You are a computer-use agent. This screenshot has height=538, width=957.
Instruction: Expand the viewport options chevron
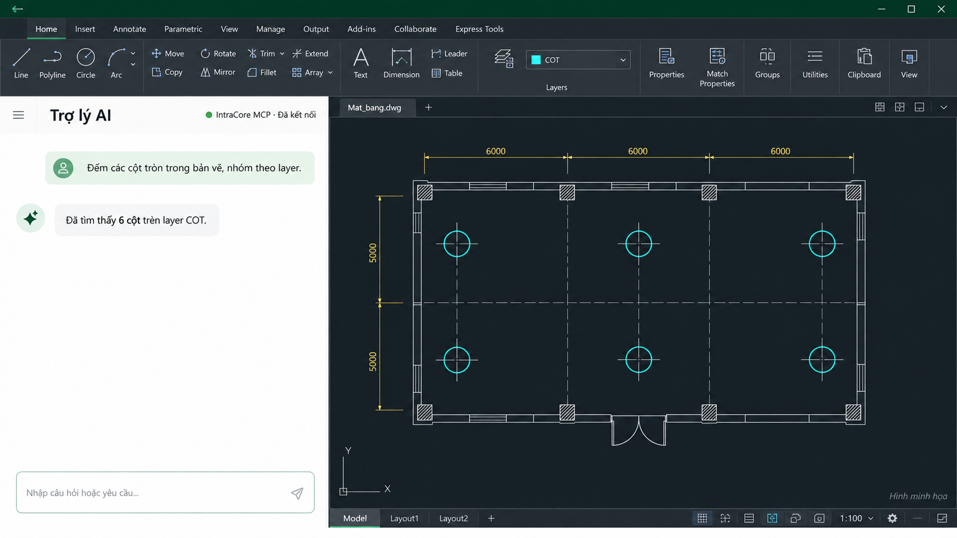(943, 107)
